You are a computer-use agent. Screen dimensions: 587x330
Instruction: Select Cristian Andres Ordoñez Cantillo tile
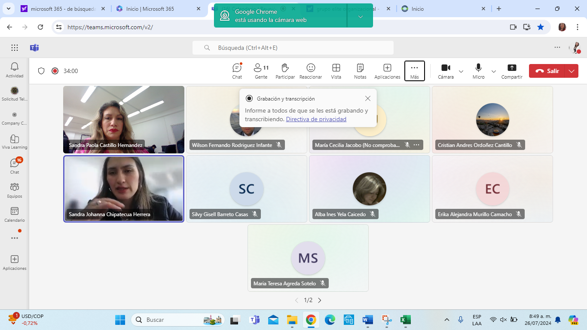pos(492,119)
